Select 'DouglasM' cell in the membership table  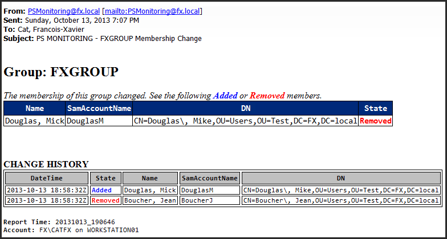99,121
